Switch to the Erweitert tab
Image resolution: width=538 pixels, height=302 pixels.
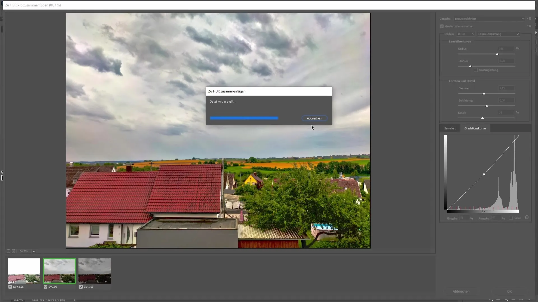(450, 128)
